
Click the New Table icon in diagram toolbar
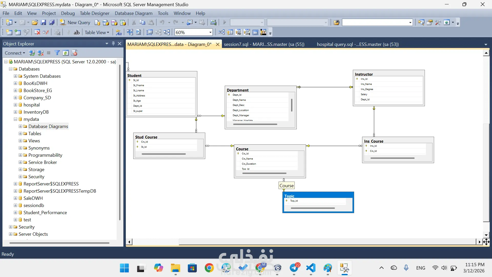[9, 32]
